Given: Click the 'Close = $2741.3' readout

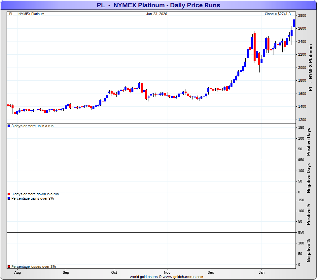Looking at the screenshot, I should 277,14.
